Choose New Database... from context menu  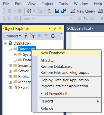tap(66, 53)
